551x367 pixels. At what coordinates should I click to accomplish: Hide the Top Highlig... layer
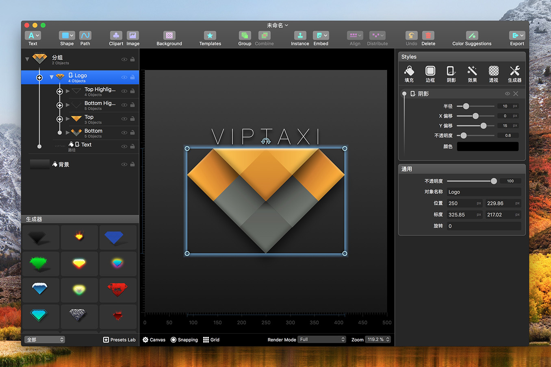(124, 91)
